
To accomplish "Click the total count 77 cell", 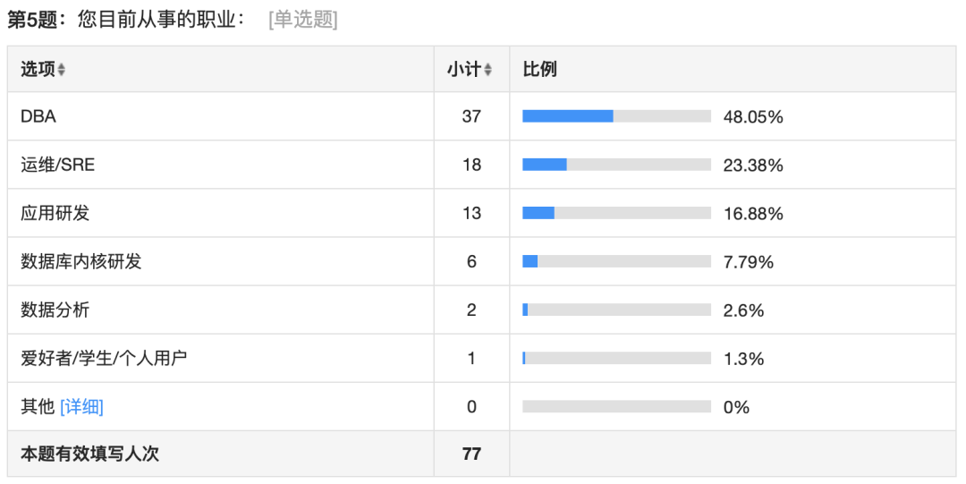I will click(471, 454).
